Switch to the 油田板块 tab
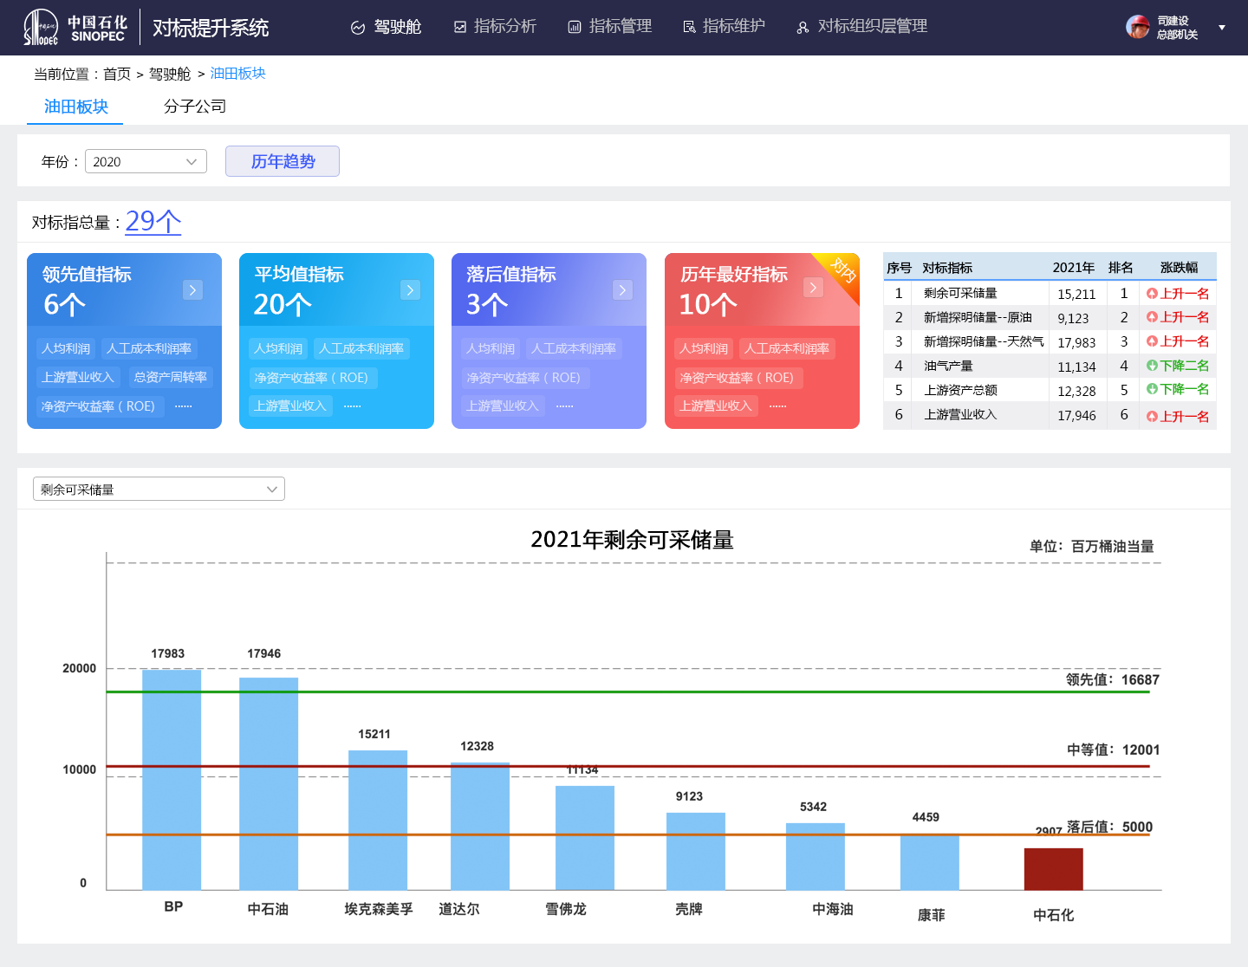The image size is (1248, 967). point(75,107)
